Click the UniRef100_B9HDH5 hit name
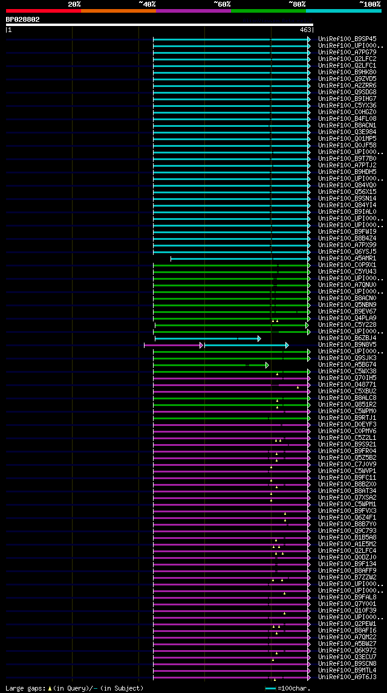 347,172
